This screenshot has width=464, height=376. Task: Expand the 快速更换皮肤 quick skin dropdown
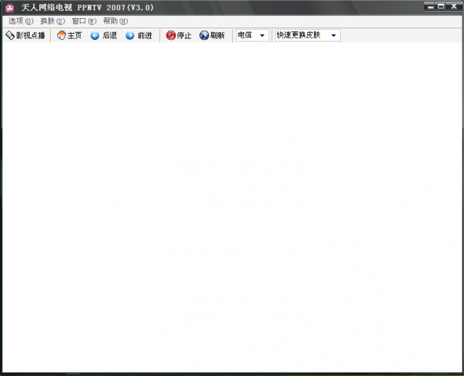333,35
